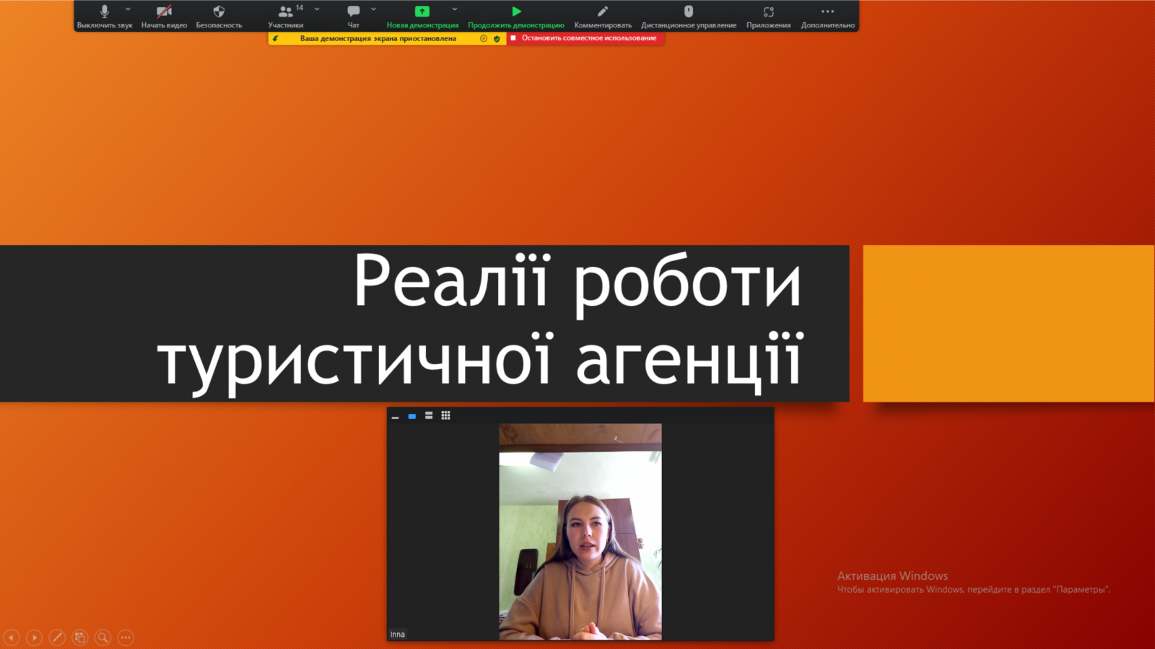Mute the microphone via Выключить звук
The image size is (1155, 649).
click(x=104, y=16)
